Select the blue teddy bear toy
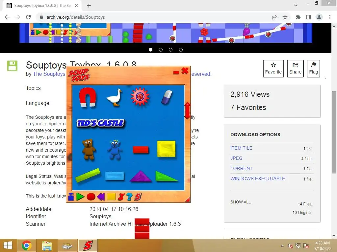Viewport: 337px width, 252px height. click(115, 150)
